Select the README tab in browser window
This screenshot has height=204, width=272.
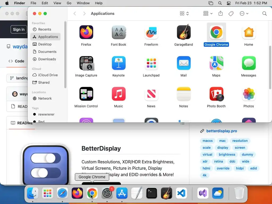(x=22, y=123)
